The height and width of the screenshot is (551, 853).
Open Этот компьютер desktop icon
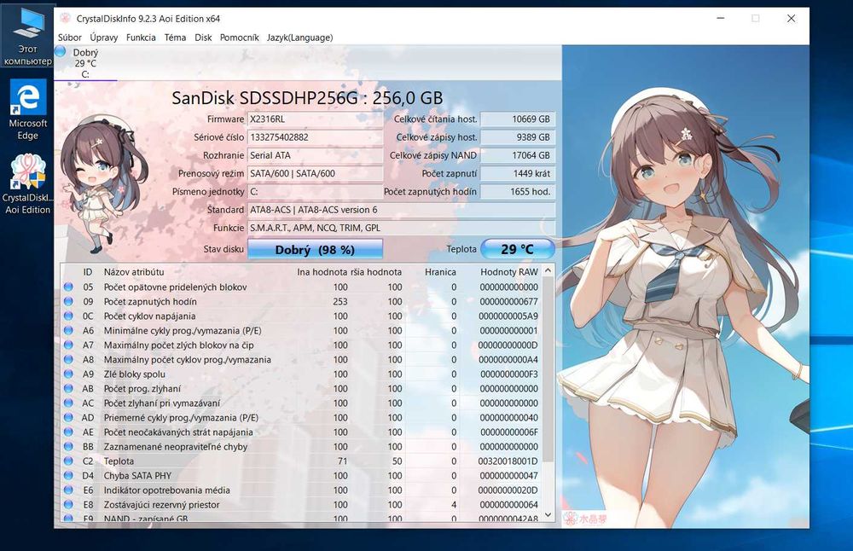tap(28, 37)
